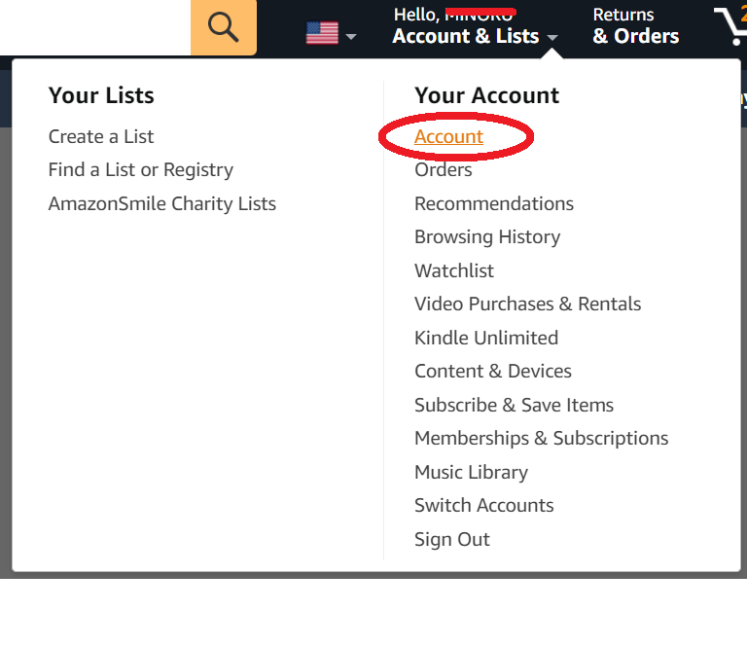The image size is (747, 646).
Task: Open Memberships & Subscriptions
Action: click(542, 439)
